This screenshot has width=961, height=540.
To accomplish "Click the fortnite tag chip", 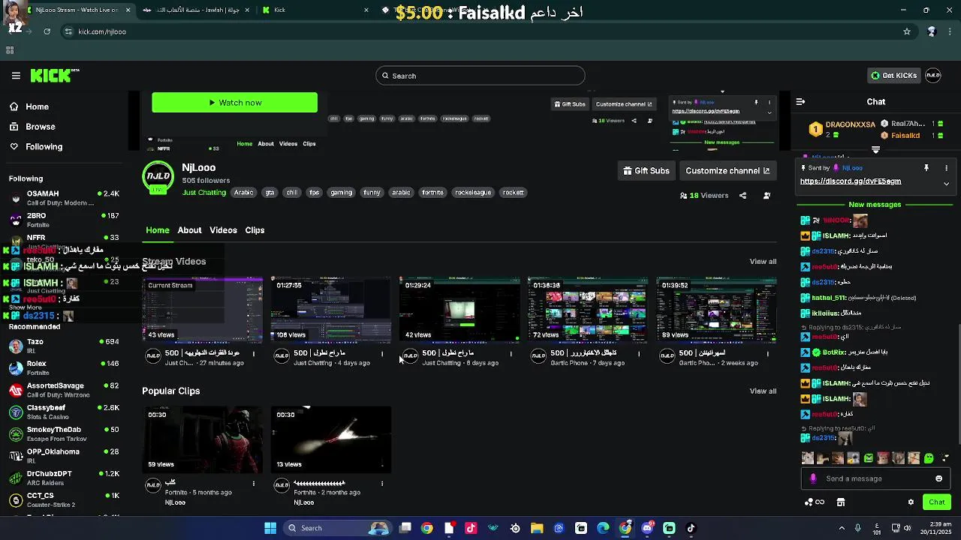I will (x=432, y=193).
